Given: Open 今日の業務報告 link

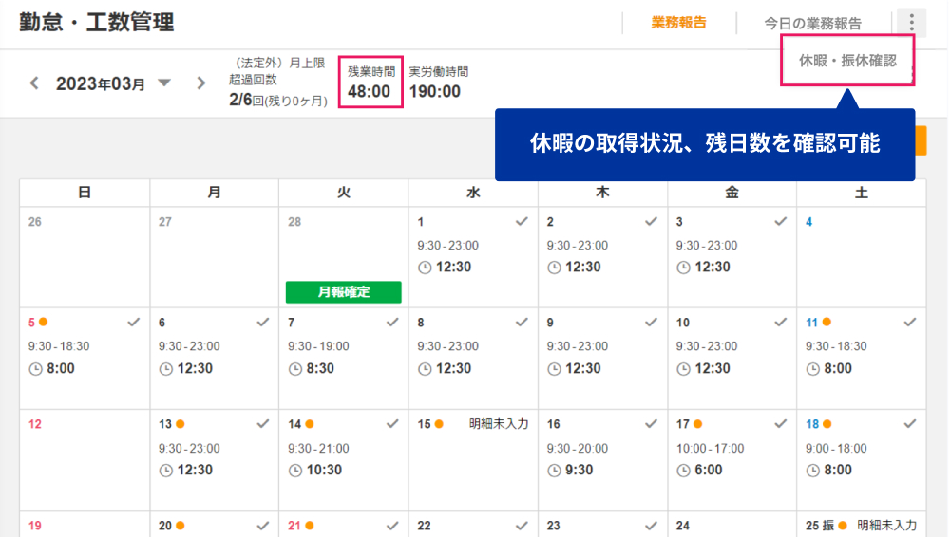Looking at the screenshot, I should point(812,24).
